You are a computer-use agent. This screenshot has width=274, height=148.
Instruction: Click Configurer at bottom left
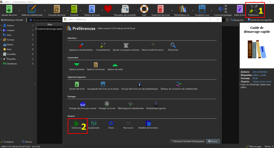pyautogui.click(x=7, y=142)
